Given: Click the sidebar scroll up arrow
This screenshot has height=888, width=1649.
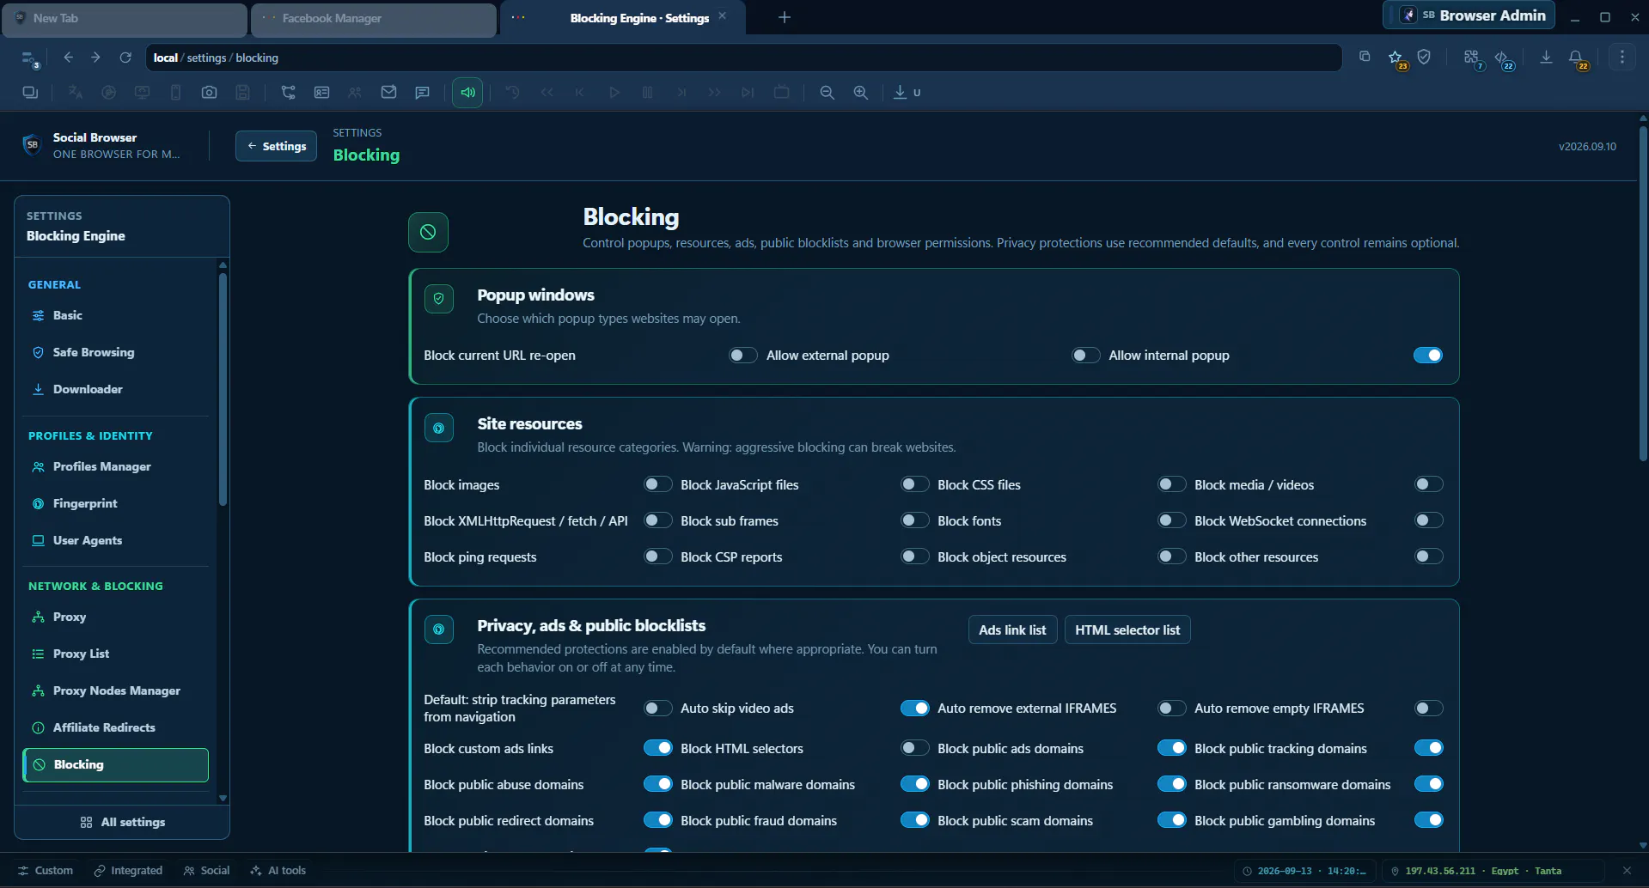Looking at the screenshot, I should [x=223, y=265].
